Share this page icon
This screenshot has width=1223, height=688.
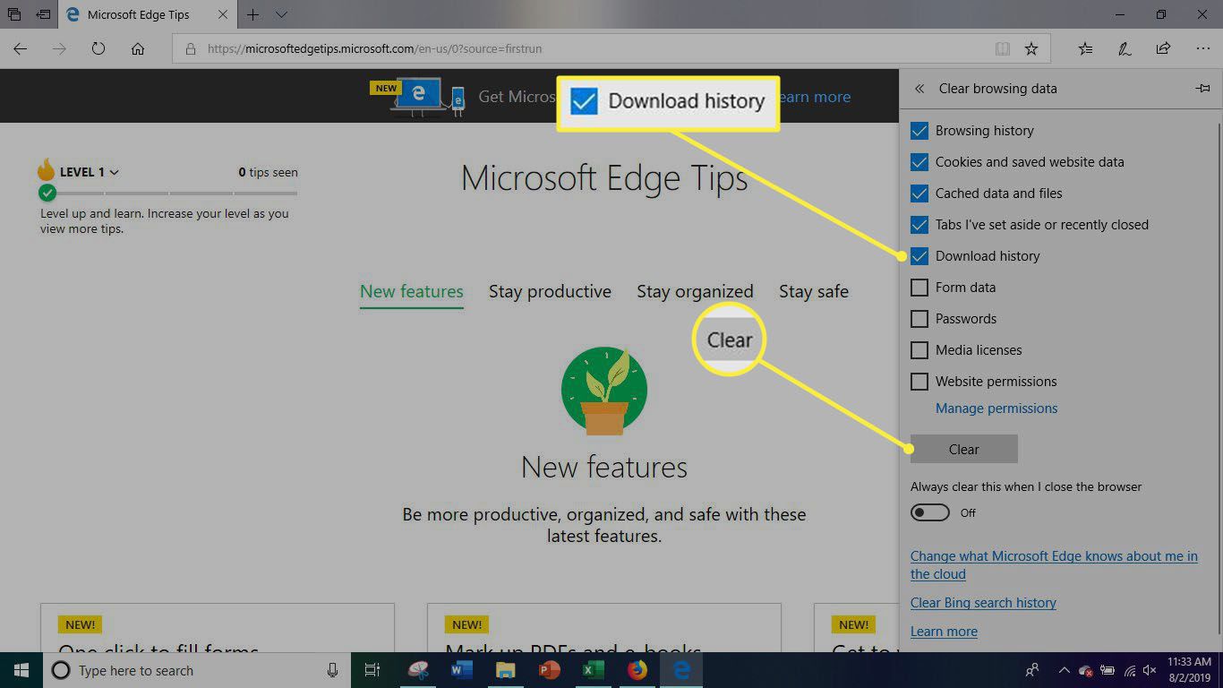[x=1163, y=49]
